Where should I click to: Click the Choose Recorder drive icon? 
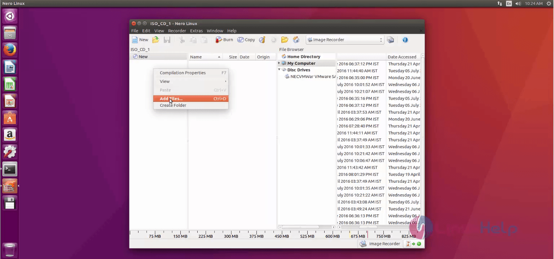coord(391,40)
